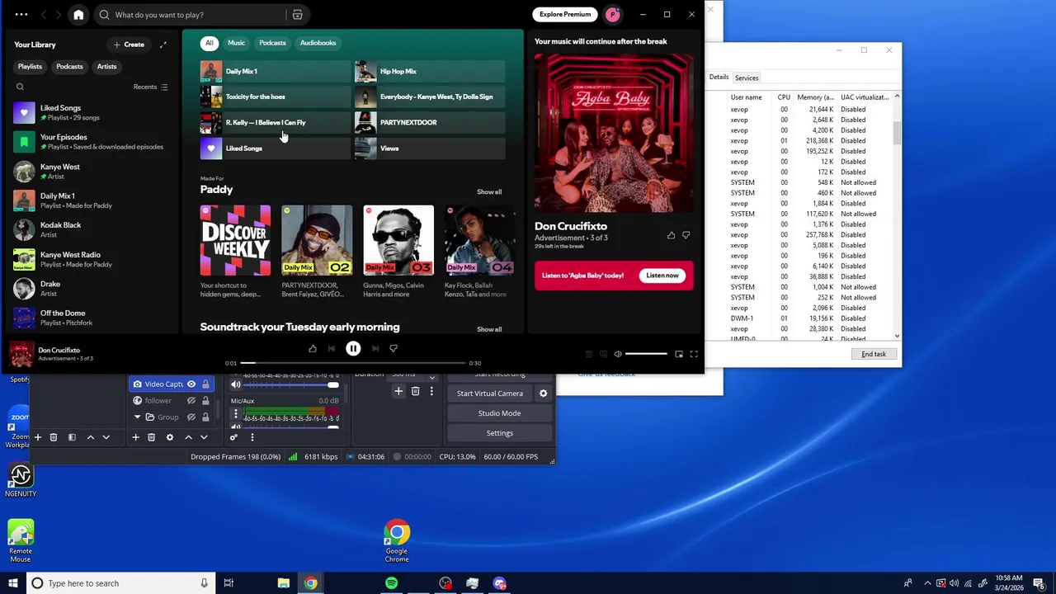Filter library by Podcasts

click(69, 66)
